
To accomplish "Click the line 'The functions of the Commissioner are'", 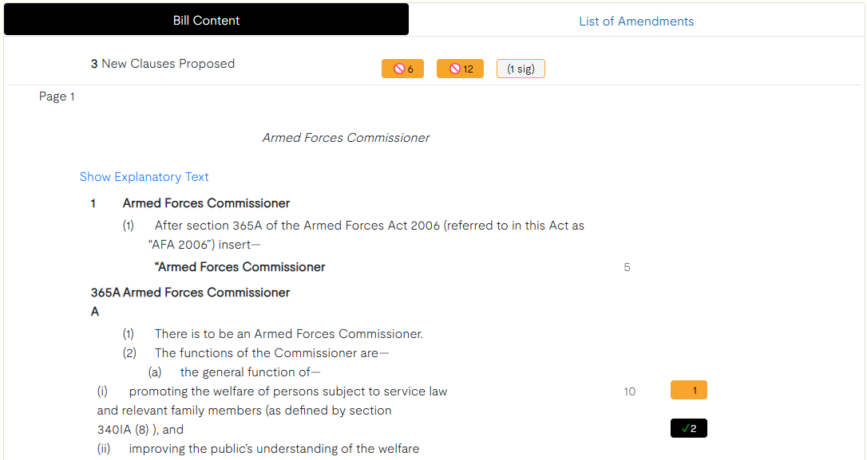I will pyautogui.click(x=271, y=353).
